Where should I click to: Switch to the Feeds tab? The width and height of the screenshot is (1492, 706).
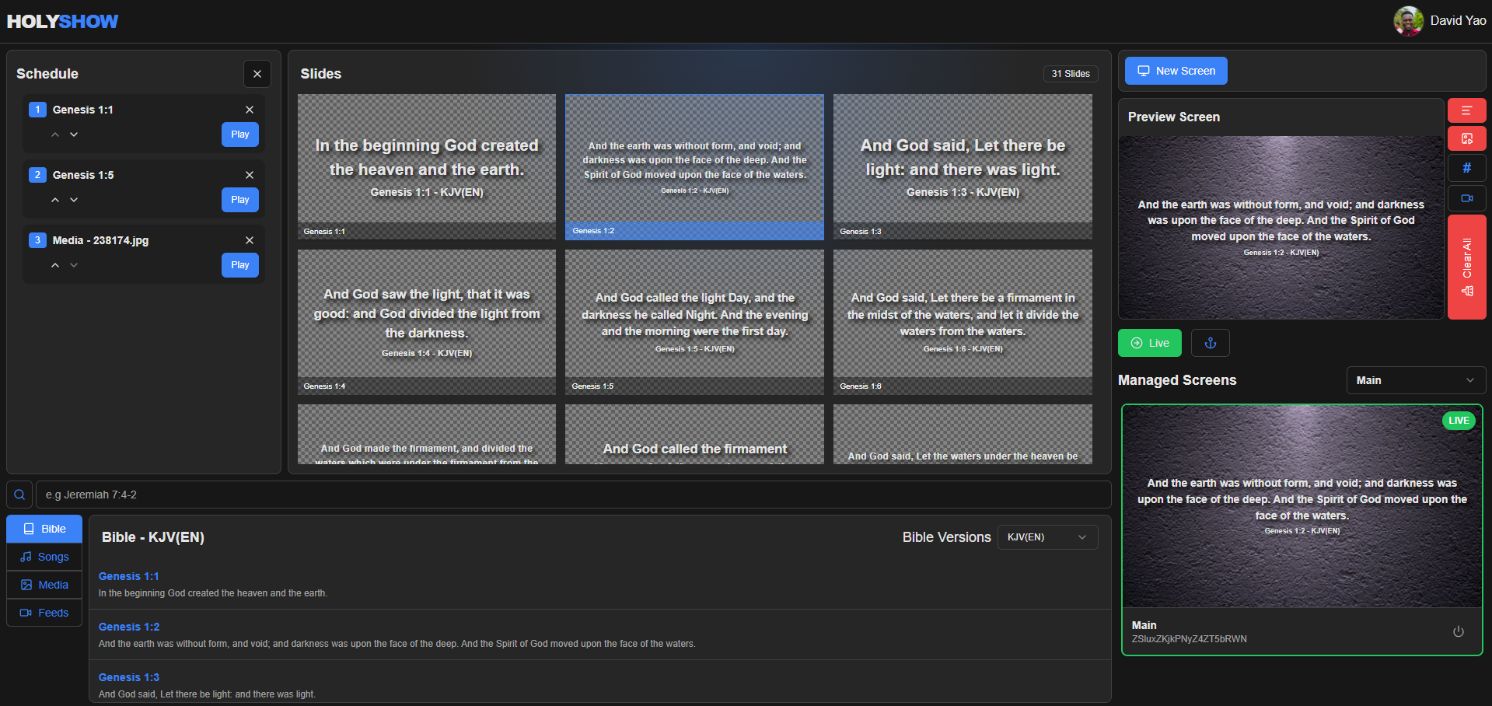click(x=44, y=613)
